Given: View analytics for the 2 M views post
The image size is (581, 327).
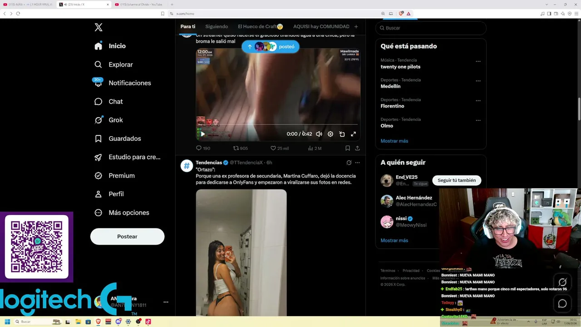Looking at the screenshot, I should (315, 148).
